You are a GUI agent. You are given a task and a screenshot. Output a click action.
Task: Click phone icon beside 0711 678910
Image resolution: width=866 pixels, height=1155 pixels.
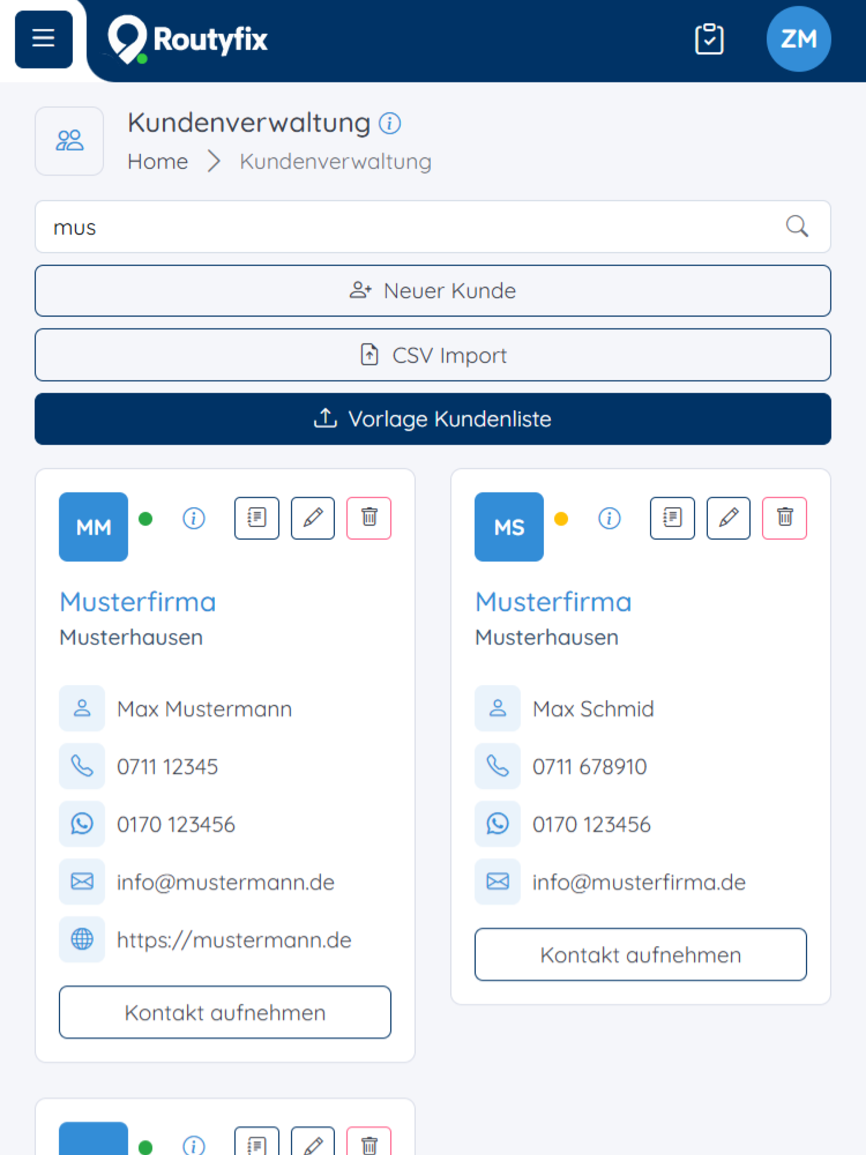[x=498, y=766]
